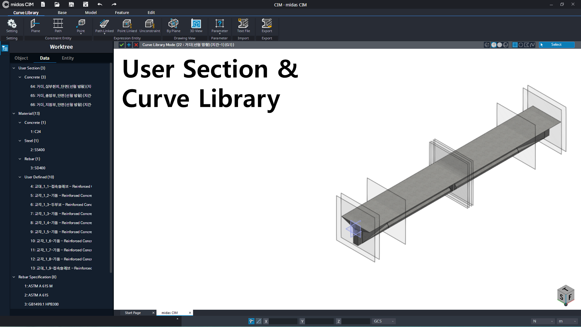
Task: Select material 2: SS400
Action: coord(38,150)
